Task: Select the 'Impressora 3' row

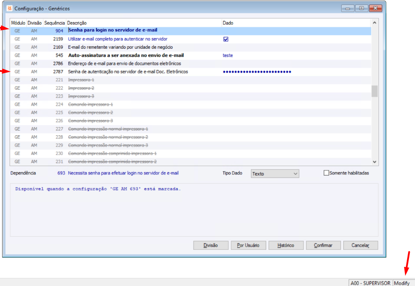Action: click(191, 96)
